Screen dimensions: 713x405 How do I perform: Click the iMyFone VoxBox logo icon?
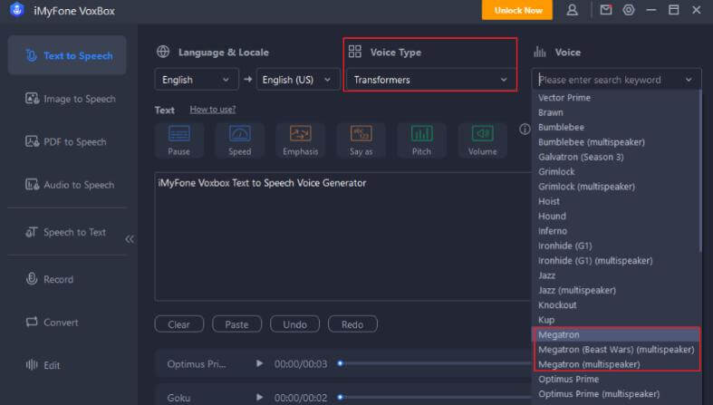pos(17,10)
